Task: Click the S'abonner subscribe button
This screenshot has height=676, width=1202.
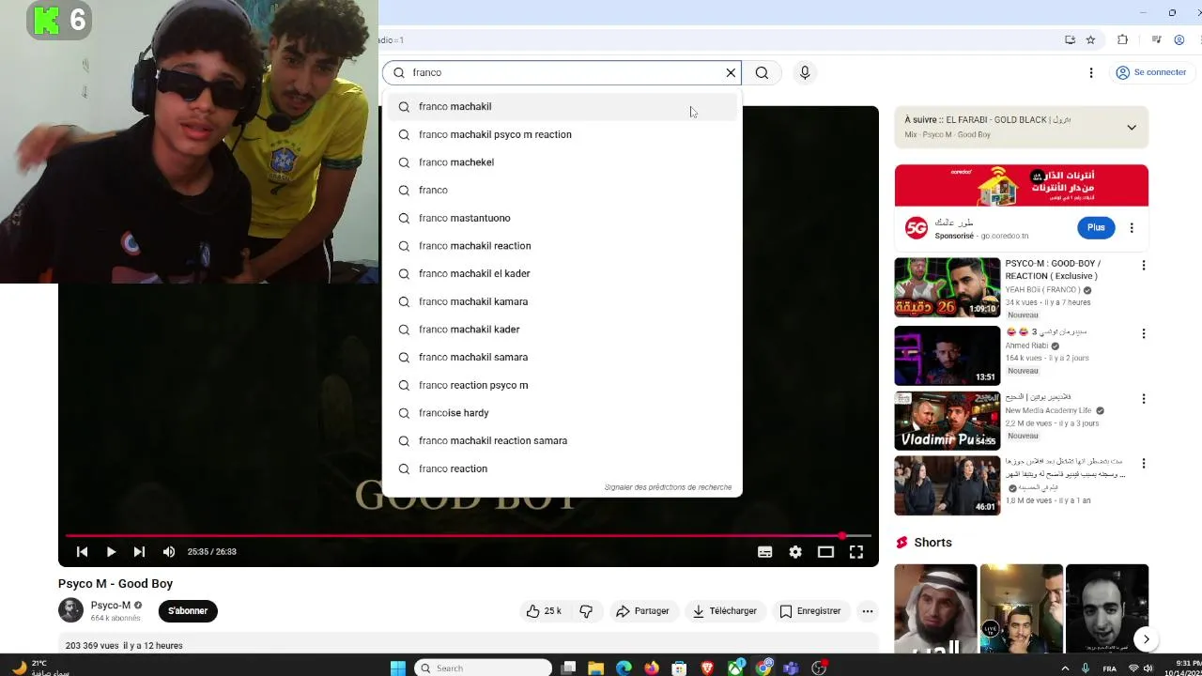Action: (x=188, y=611)
